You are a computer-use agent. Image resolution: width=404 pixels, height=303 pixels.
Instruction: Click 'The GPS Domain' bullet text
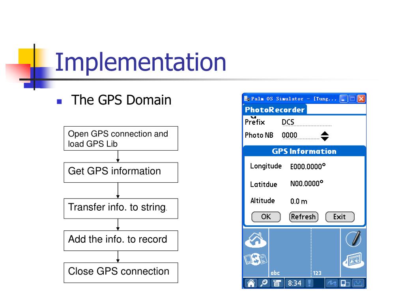point(121,100)
